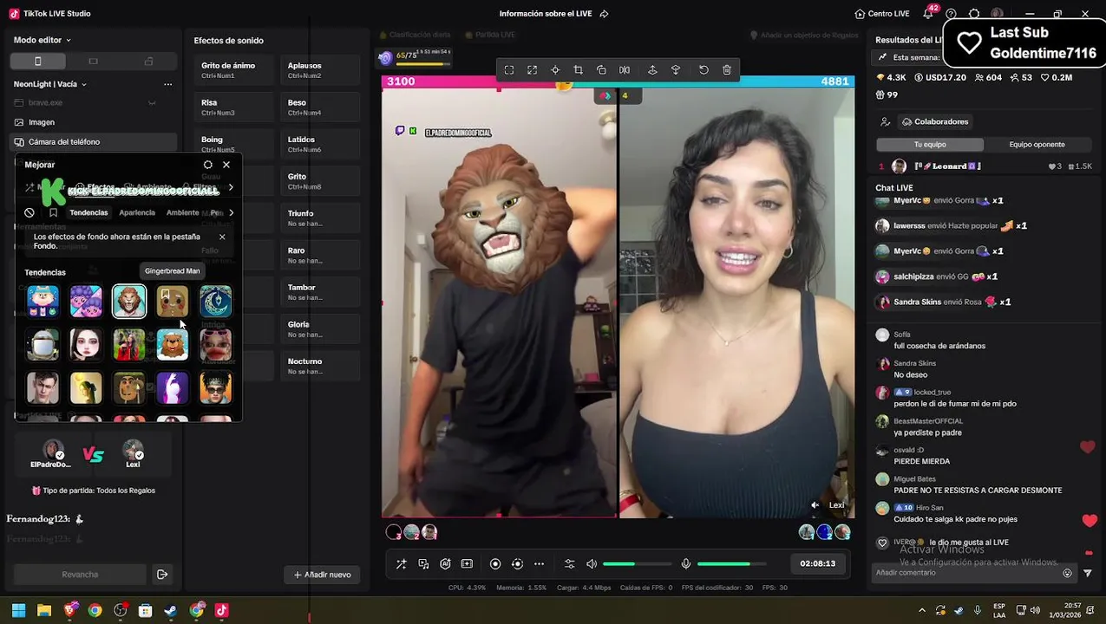Click the Añadir nuevo sound button
Image resolution: width=1106 pixels, height=624 pixels.
[322, 575]
